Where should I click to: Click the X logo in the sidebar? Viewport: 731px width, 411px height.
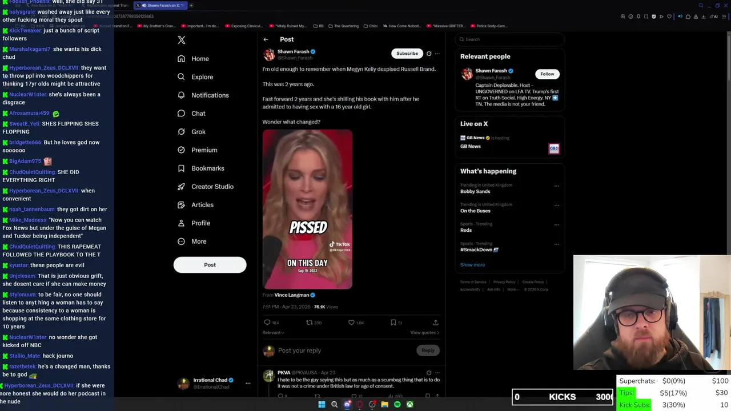tap(182, 40)
